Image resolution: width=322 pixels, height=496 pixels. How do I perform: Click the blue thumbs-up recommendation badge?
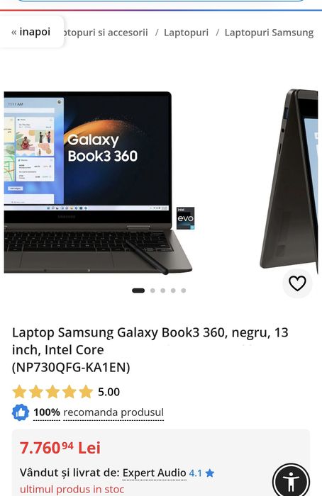[21, 412]
